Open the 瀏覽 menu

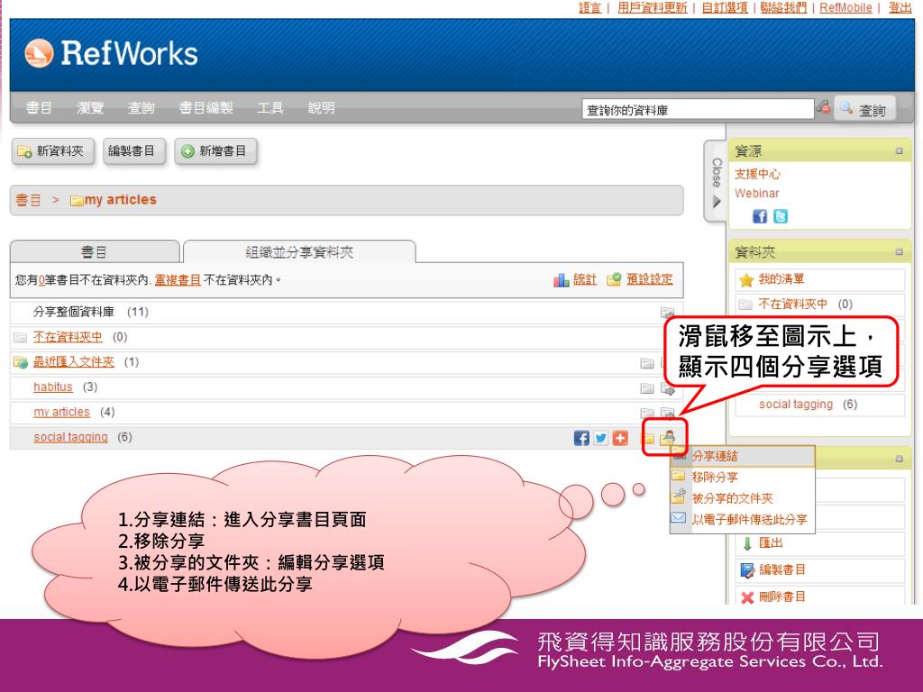click(x=90, y=108)
